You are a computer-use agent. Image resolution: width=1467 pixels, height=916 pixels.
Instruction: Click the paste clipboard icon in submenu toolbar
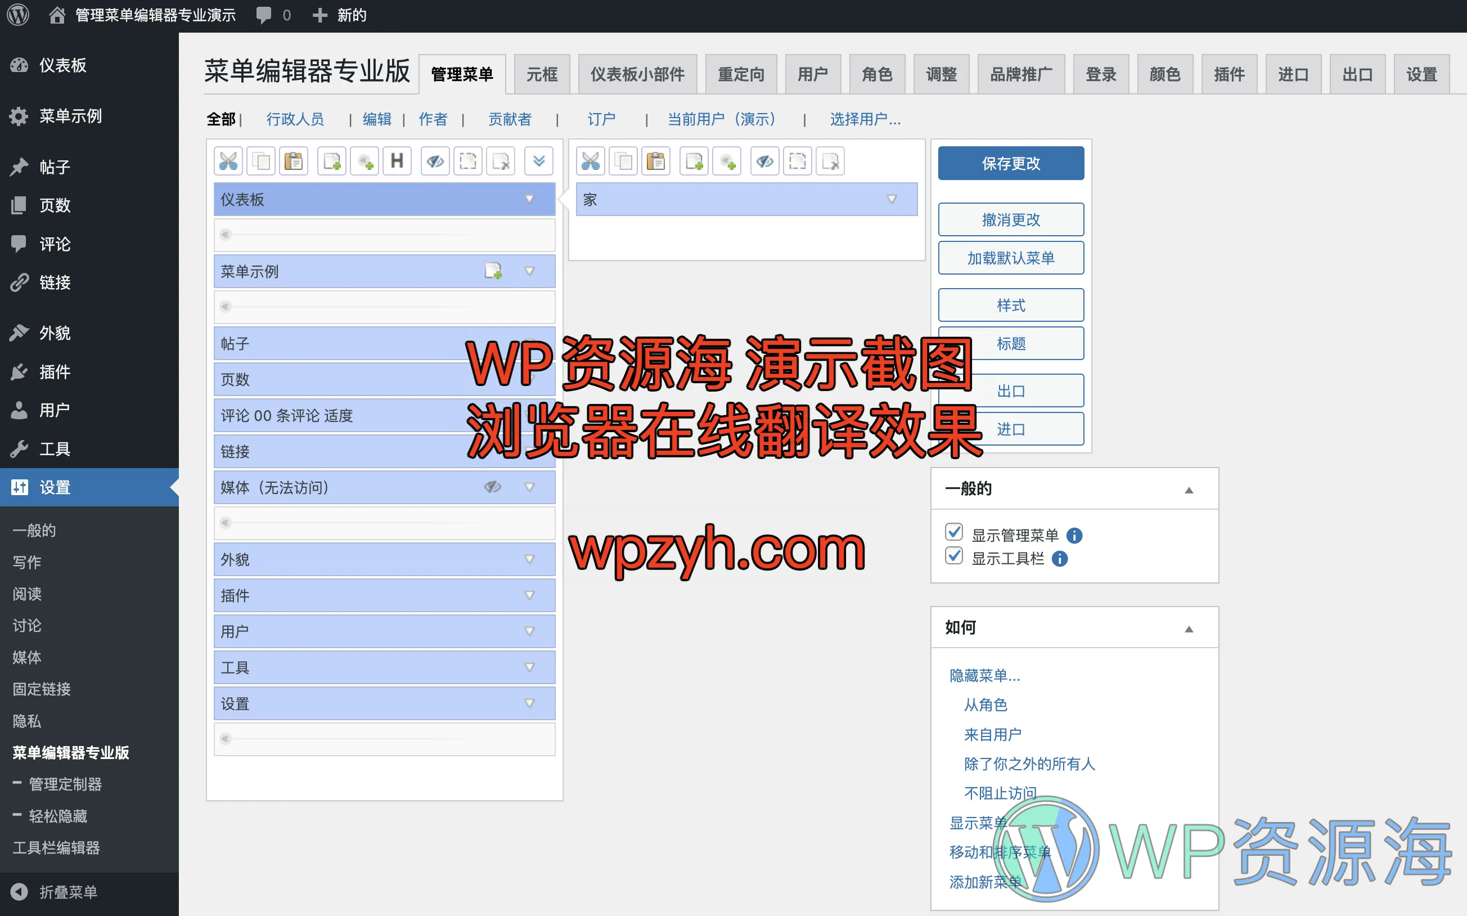656,161
